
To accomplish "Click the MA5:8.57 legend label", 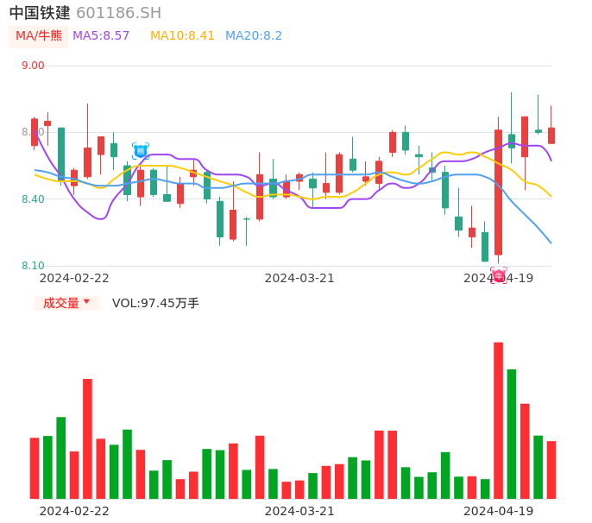I will (x=101, y=36).
